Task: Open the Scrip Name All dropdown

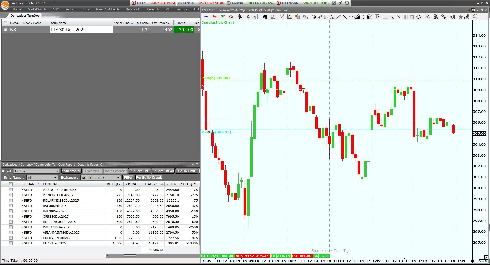Action: [x=42, y=178]
